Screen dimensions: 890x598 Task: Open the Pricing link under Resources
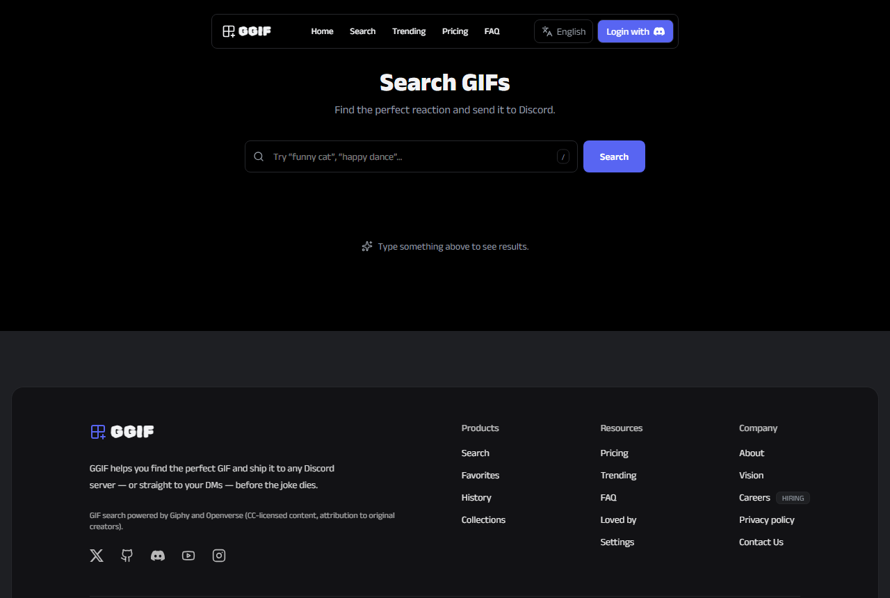tap(615, 453)
